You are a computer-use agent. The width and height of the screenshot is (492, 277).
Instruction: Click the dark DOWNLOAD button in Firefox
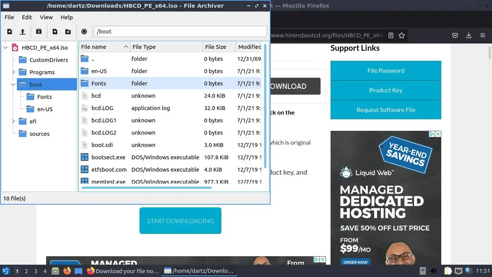[x=295, y=86]
